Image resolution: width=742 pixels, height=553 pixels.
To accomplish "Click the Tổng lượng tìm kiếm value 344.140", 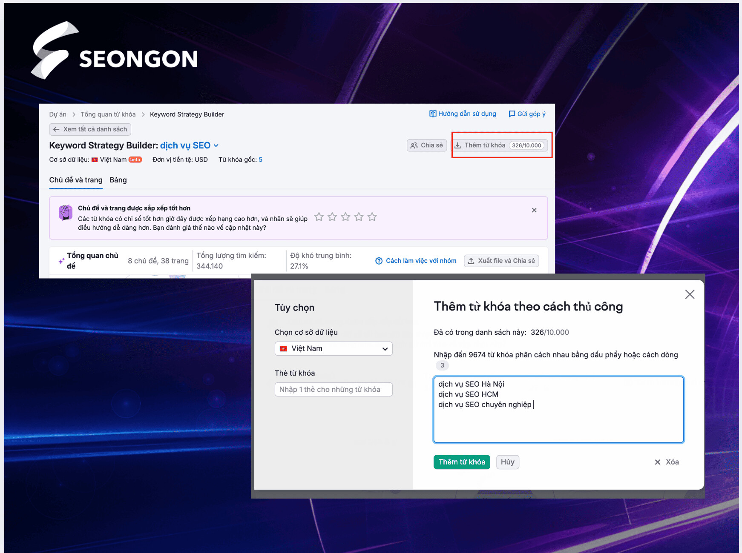I will coord(210,266).
